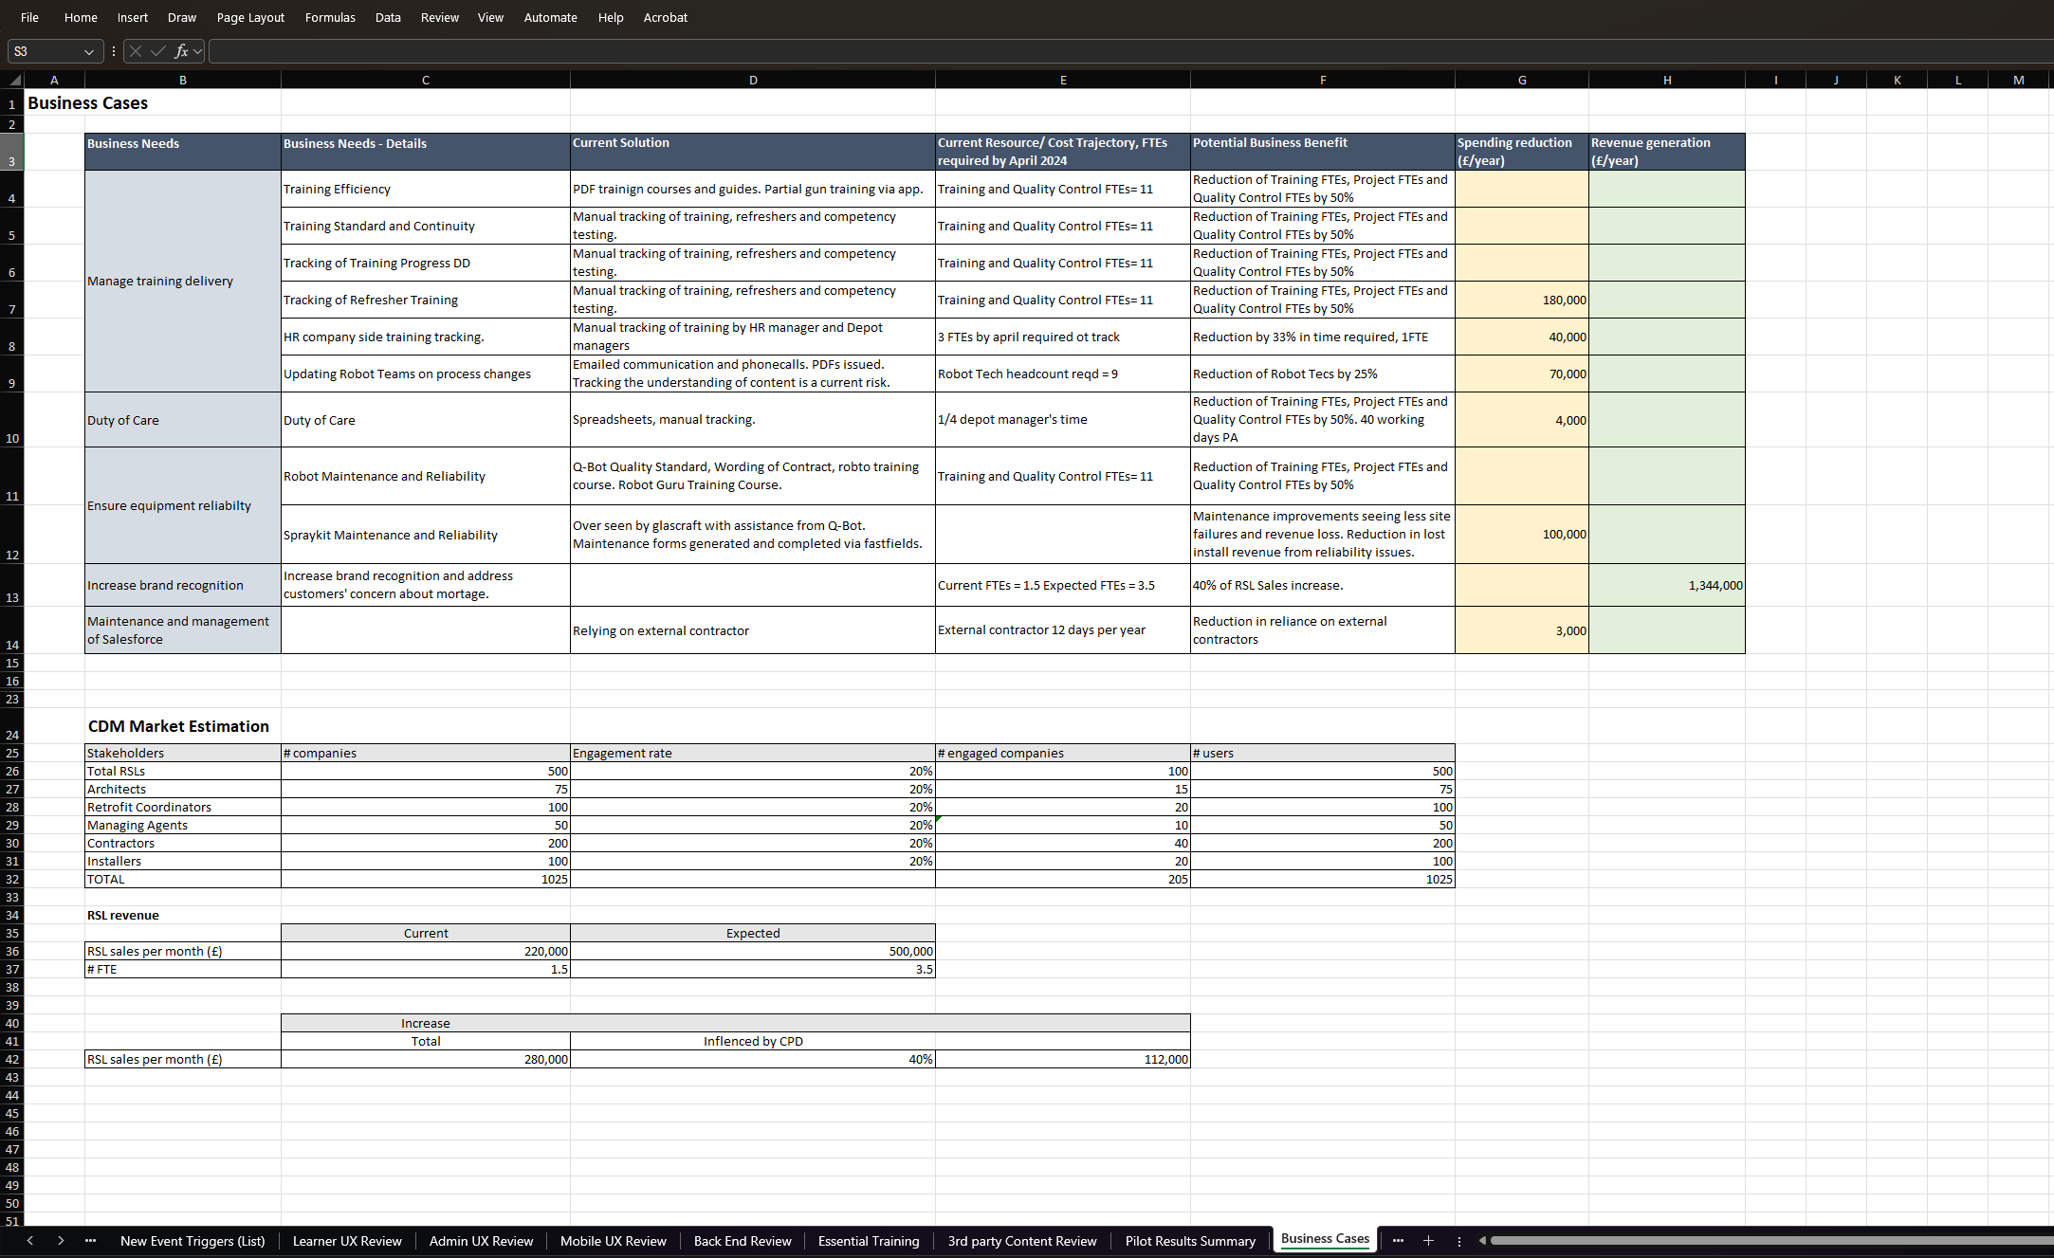The image size is (2054, 1258).
Task: Select the Business Cases title cell
Action: click(87, 103)
